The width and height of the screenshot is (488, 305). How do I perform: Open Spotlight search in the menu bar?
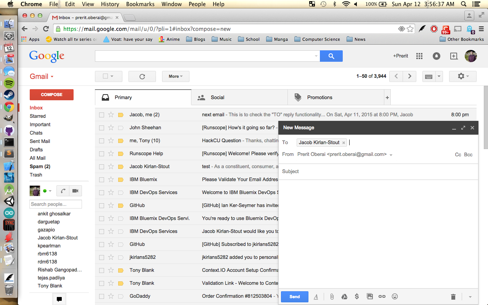[464, 4]
